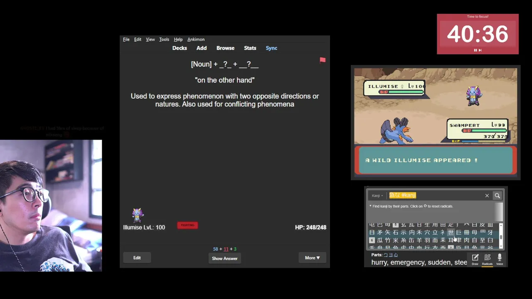This screenshot has height=299, width=532.
Task: Select the 糸 radical
Action: click(404, 240)
